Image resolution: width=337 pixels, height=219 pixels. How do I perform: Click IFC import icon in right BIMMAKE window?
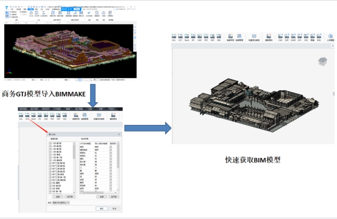pos(193,37)
